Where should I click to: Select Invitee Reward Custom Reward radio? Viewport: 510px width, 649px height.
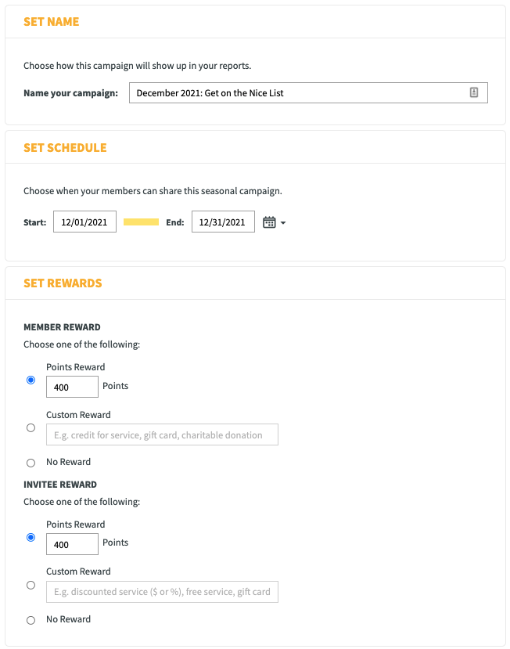pos(31,585)
